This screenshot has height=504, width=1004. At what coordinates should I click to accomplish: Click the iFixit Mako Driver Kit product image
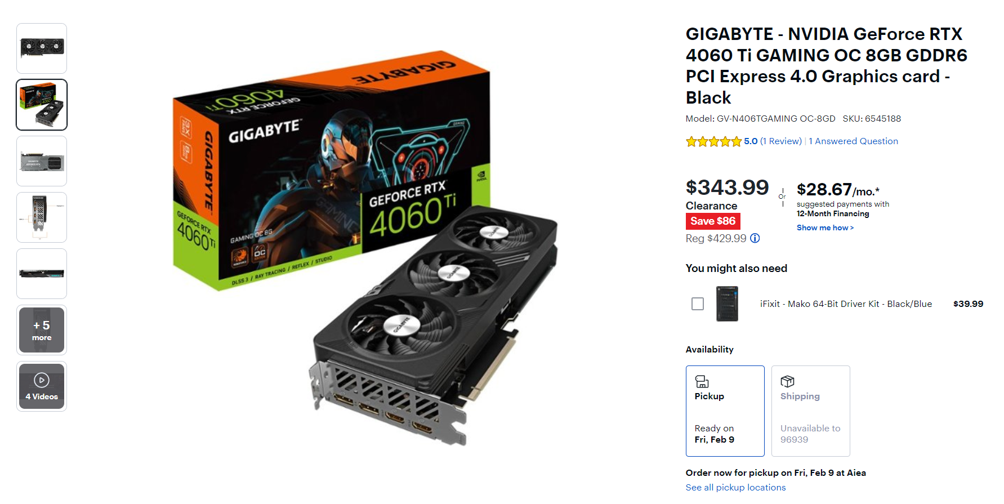pos(727,304)
